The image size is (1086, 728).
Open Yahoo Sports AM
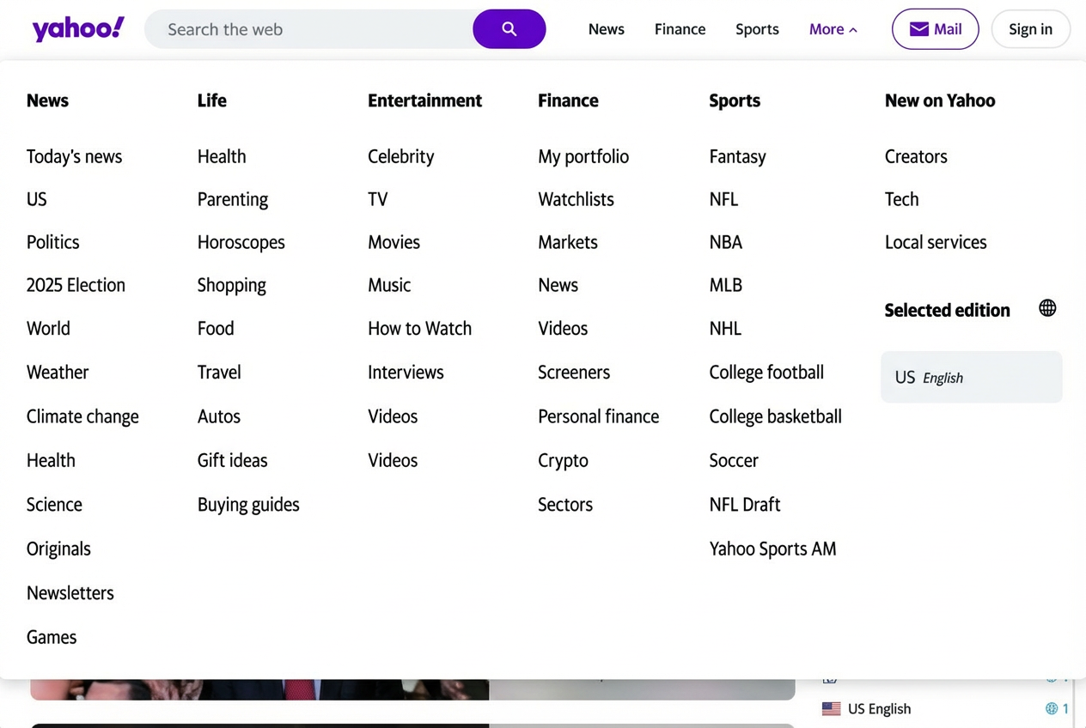pos(772,549)
